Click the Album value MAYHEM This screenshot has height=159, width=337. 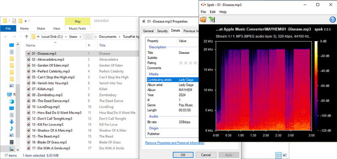[x=185, y=90]
